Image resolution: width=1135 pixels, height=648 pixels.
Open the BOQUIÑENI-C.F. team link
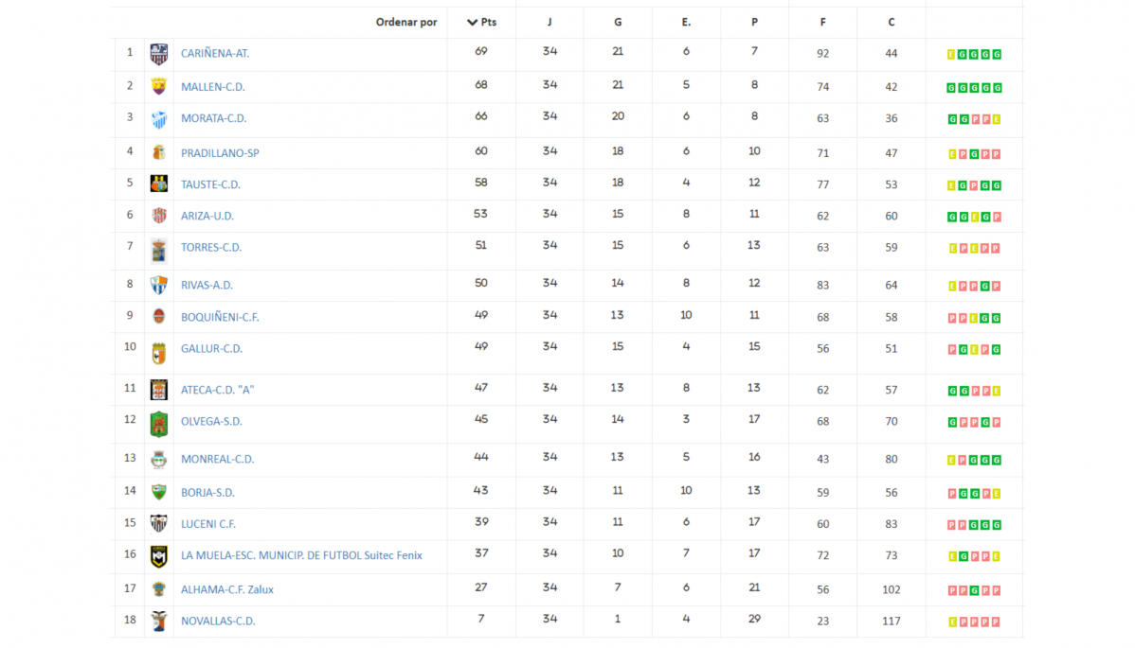pyautogui.click(x=220, y=317)
